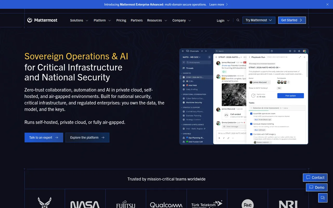333x208 pixels.
Task: Open Partners in navigation
Action: click(137, 20)
